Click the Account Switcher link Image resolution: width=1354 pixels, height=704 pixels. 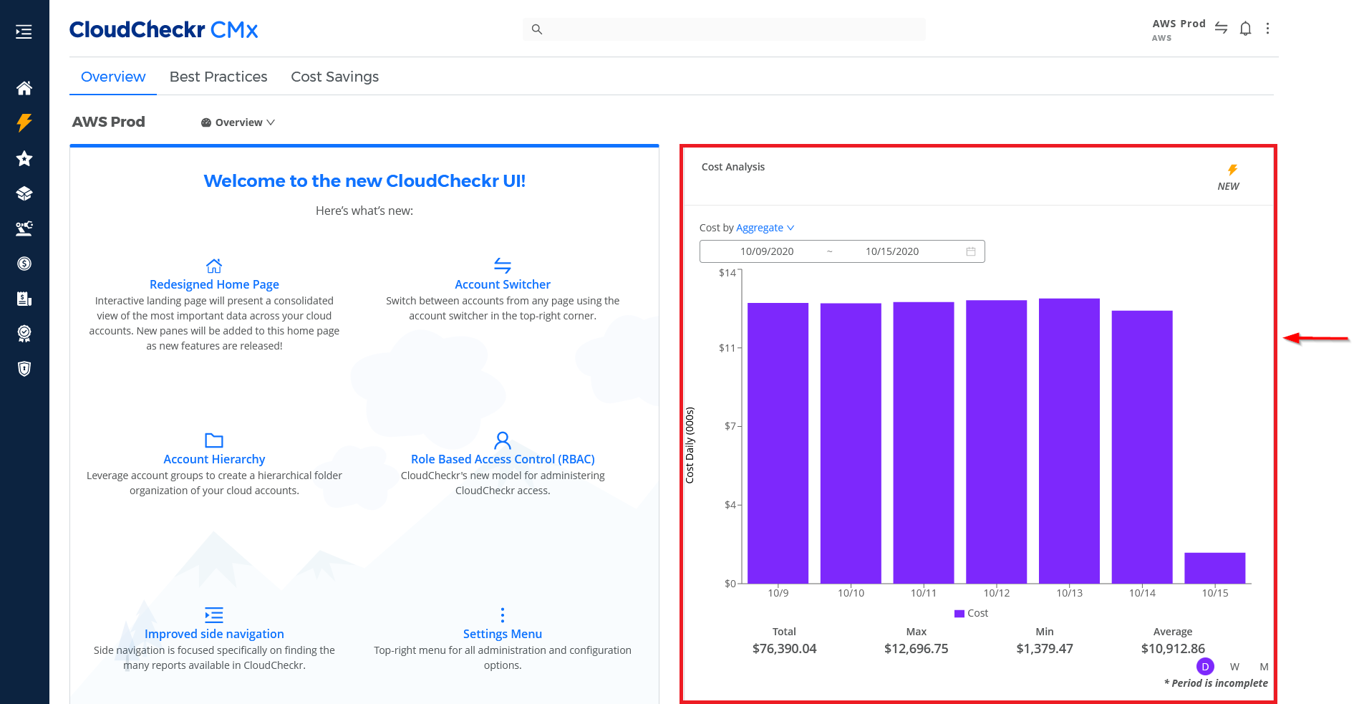click(503, 284)
